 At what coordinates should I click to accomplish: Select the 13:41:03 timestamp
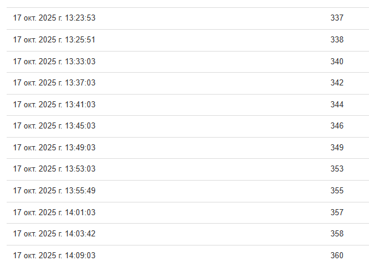pyautogui.click(x=54, y=105)
